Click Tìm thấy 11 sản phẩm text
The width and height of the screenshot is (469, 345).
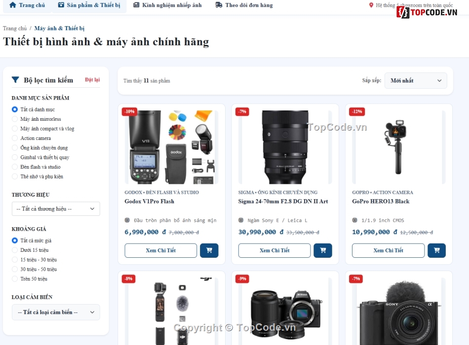tap(147, 81)
